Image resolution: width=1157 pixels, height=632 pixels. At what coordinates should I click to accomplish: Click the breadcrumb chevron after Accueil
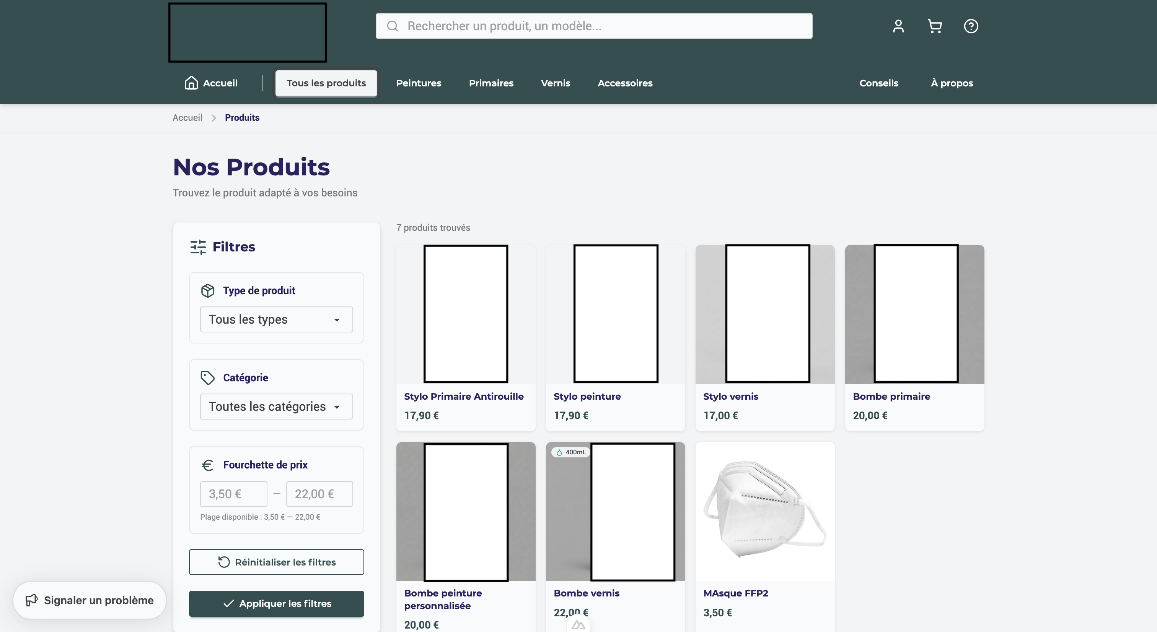point(214,118)
